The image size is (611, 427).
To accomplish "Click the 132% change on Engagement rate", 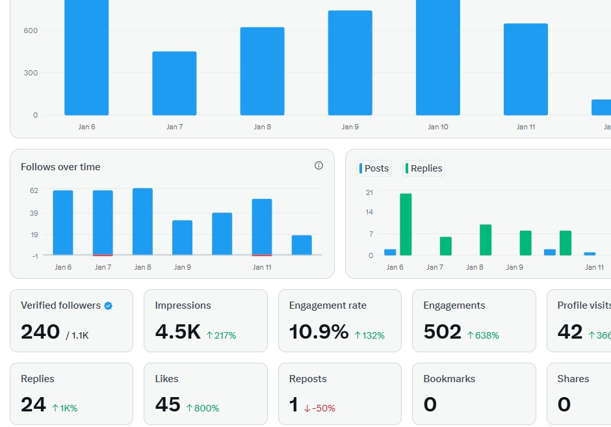I will tap(369, 335).
